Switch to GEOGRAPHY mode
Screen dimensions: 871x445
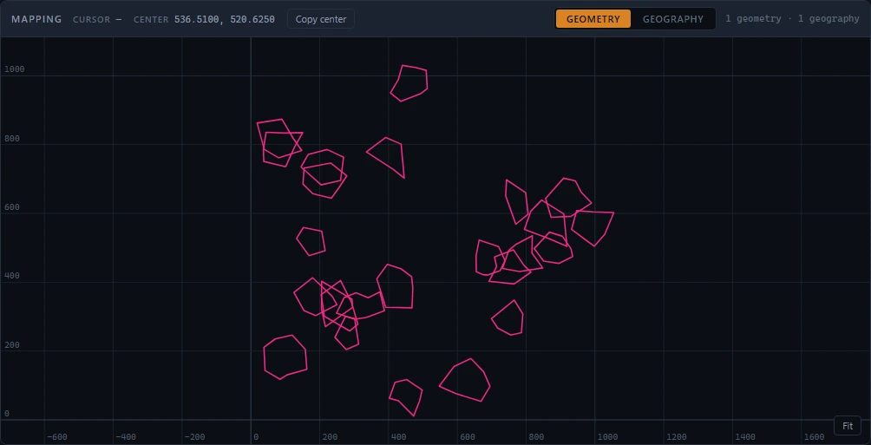673,19
